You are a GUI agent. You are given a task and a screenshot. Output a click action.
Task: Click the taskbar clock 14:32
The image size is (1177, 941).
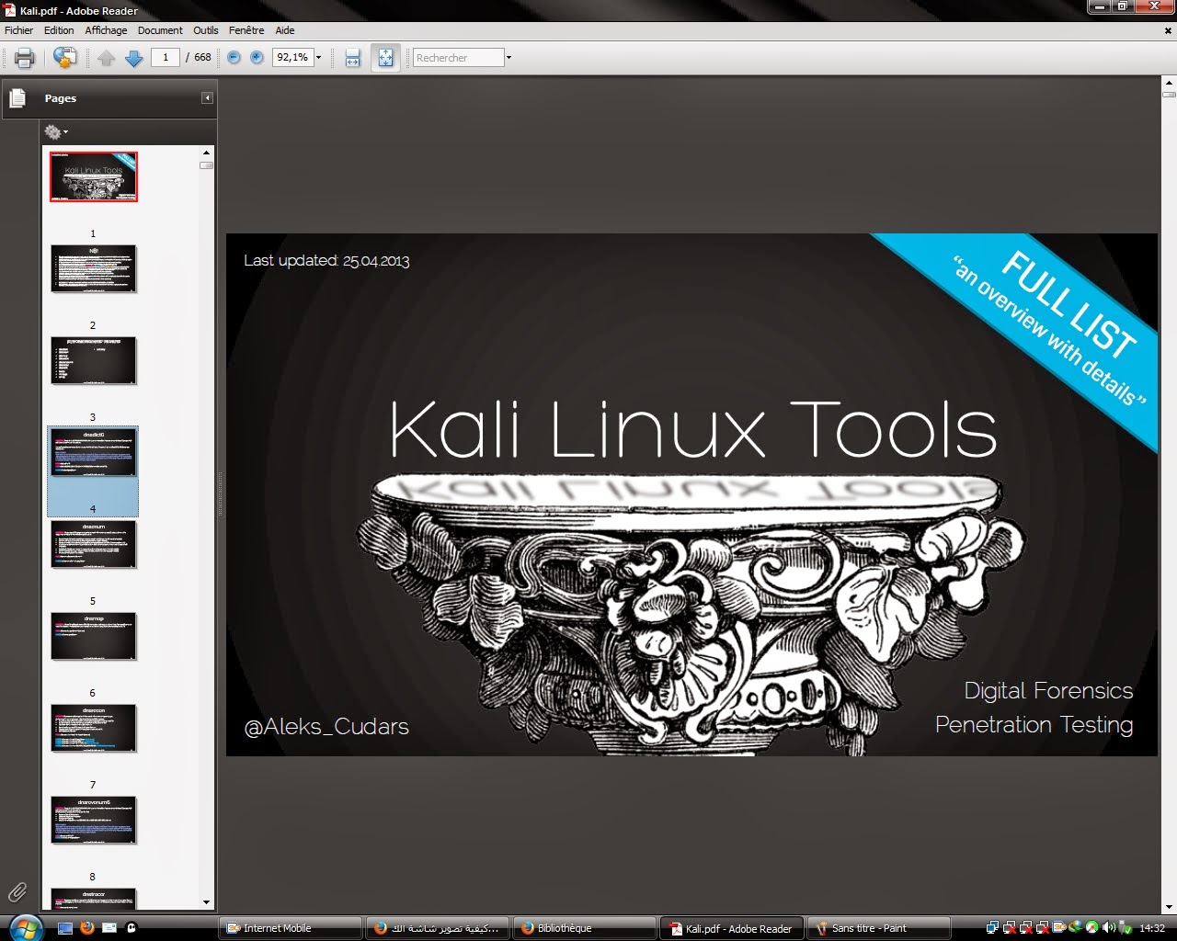tap(1152, 928)
